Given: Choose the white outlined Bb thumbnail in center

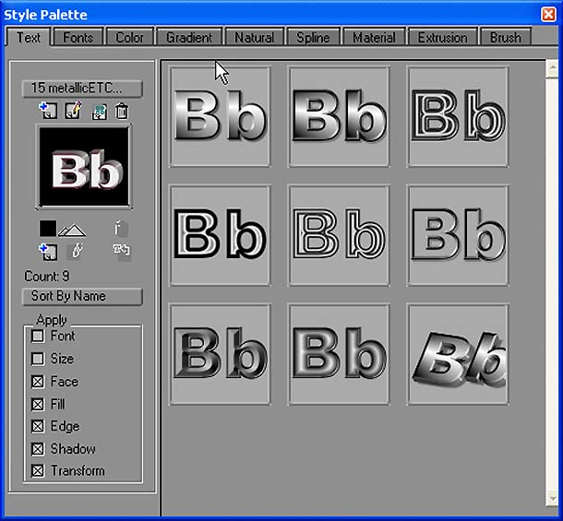Looking at the screenshot, I should tap(339, 235).
